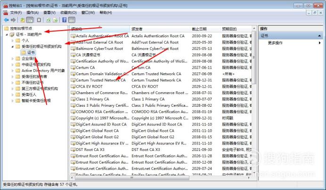
Task: Select the CA 沃通根证书 row
Action: coord(161,55)
